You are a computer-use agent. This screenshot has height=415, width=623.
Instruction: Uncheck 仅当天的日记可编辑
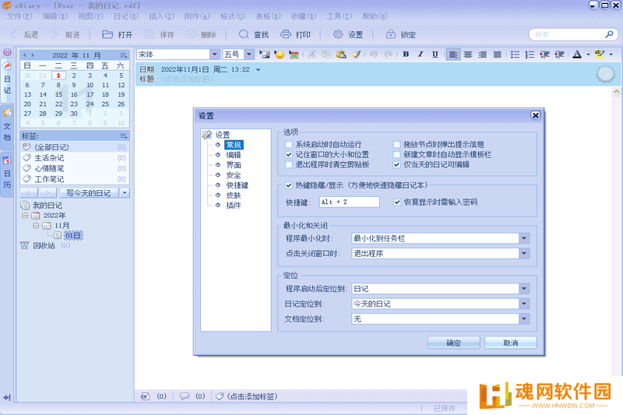tap(396, 164)
